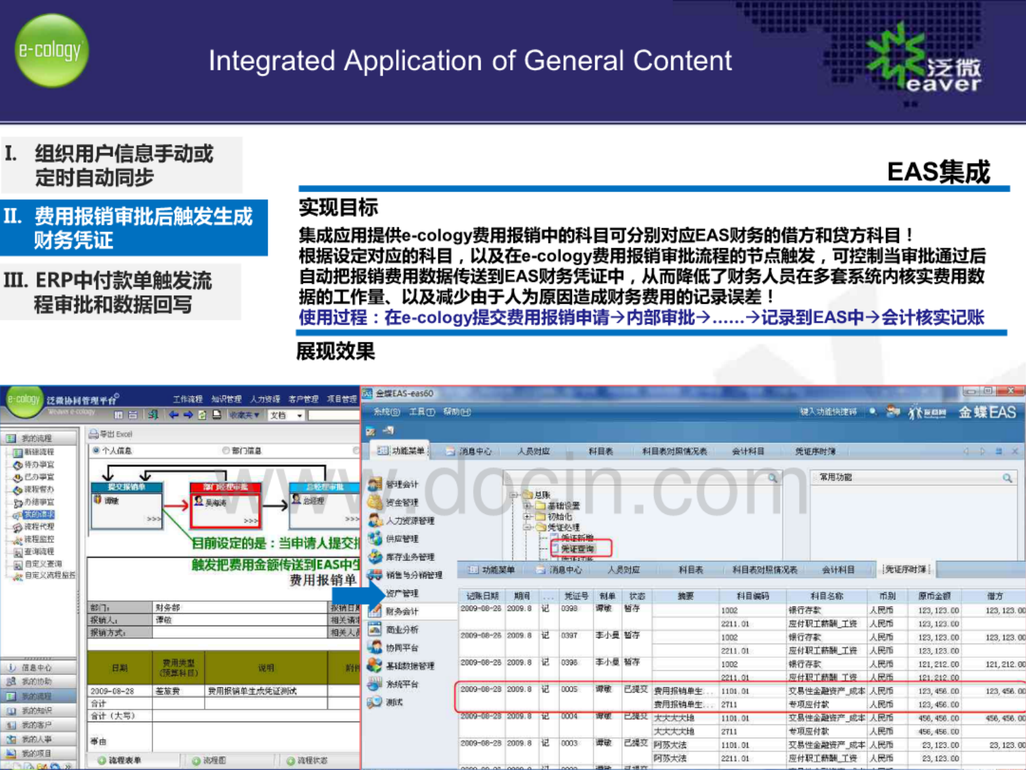Click the forward arrow icon in e-cology toolbar
Viewport: 1026px width, 770px height.
pyautogui.click(x=188, y=415)
